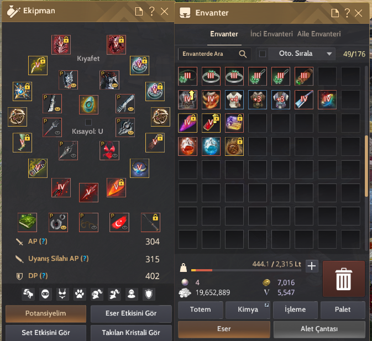Viewport: 372px width, 341px height.
Task: Click the inventory weight progress bar
Action: coord(246,270)
